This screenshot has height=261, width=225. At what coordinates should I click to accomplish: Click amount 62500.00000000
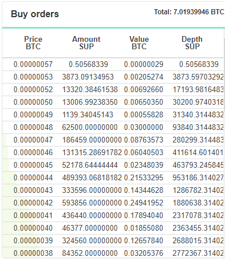(90, 127)
